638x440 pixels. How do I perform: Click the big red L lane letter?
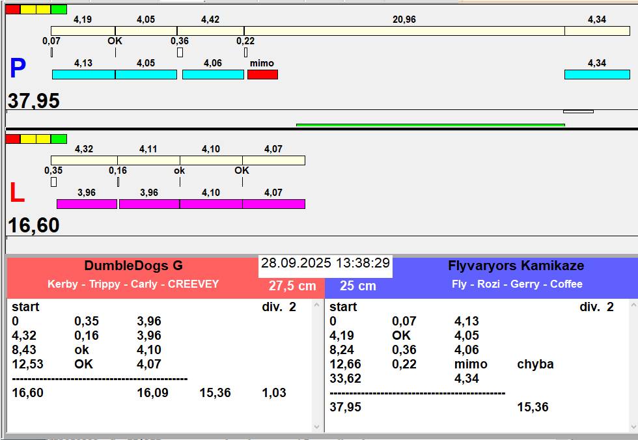point(16,193)
